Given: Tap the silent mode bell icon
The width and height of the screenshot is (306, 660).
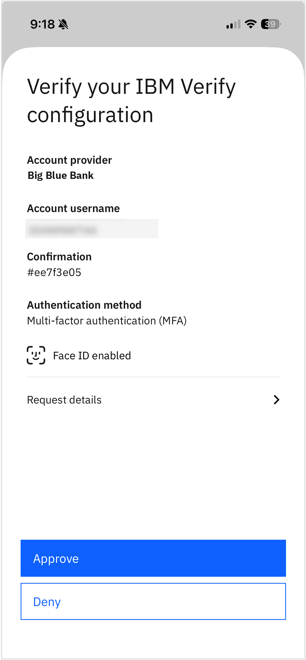Looking at the screenshot, I should coord(63,24).
